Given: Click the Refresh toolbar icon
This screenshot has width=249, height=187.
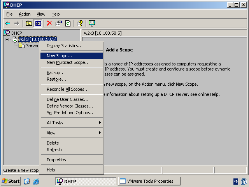Looking at the screenshot, I should pos(68,23).
